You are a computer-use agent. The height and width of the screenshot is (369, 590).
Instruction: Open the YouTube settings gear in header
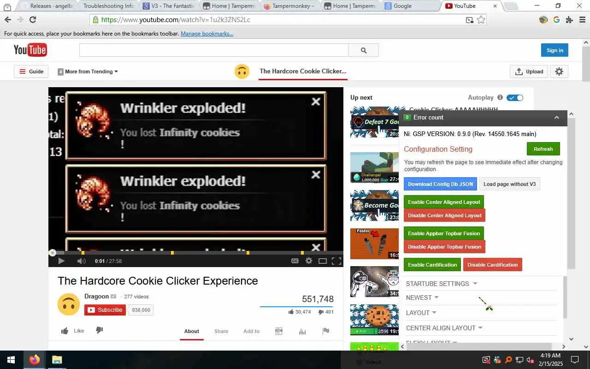(559, 71)
